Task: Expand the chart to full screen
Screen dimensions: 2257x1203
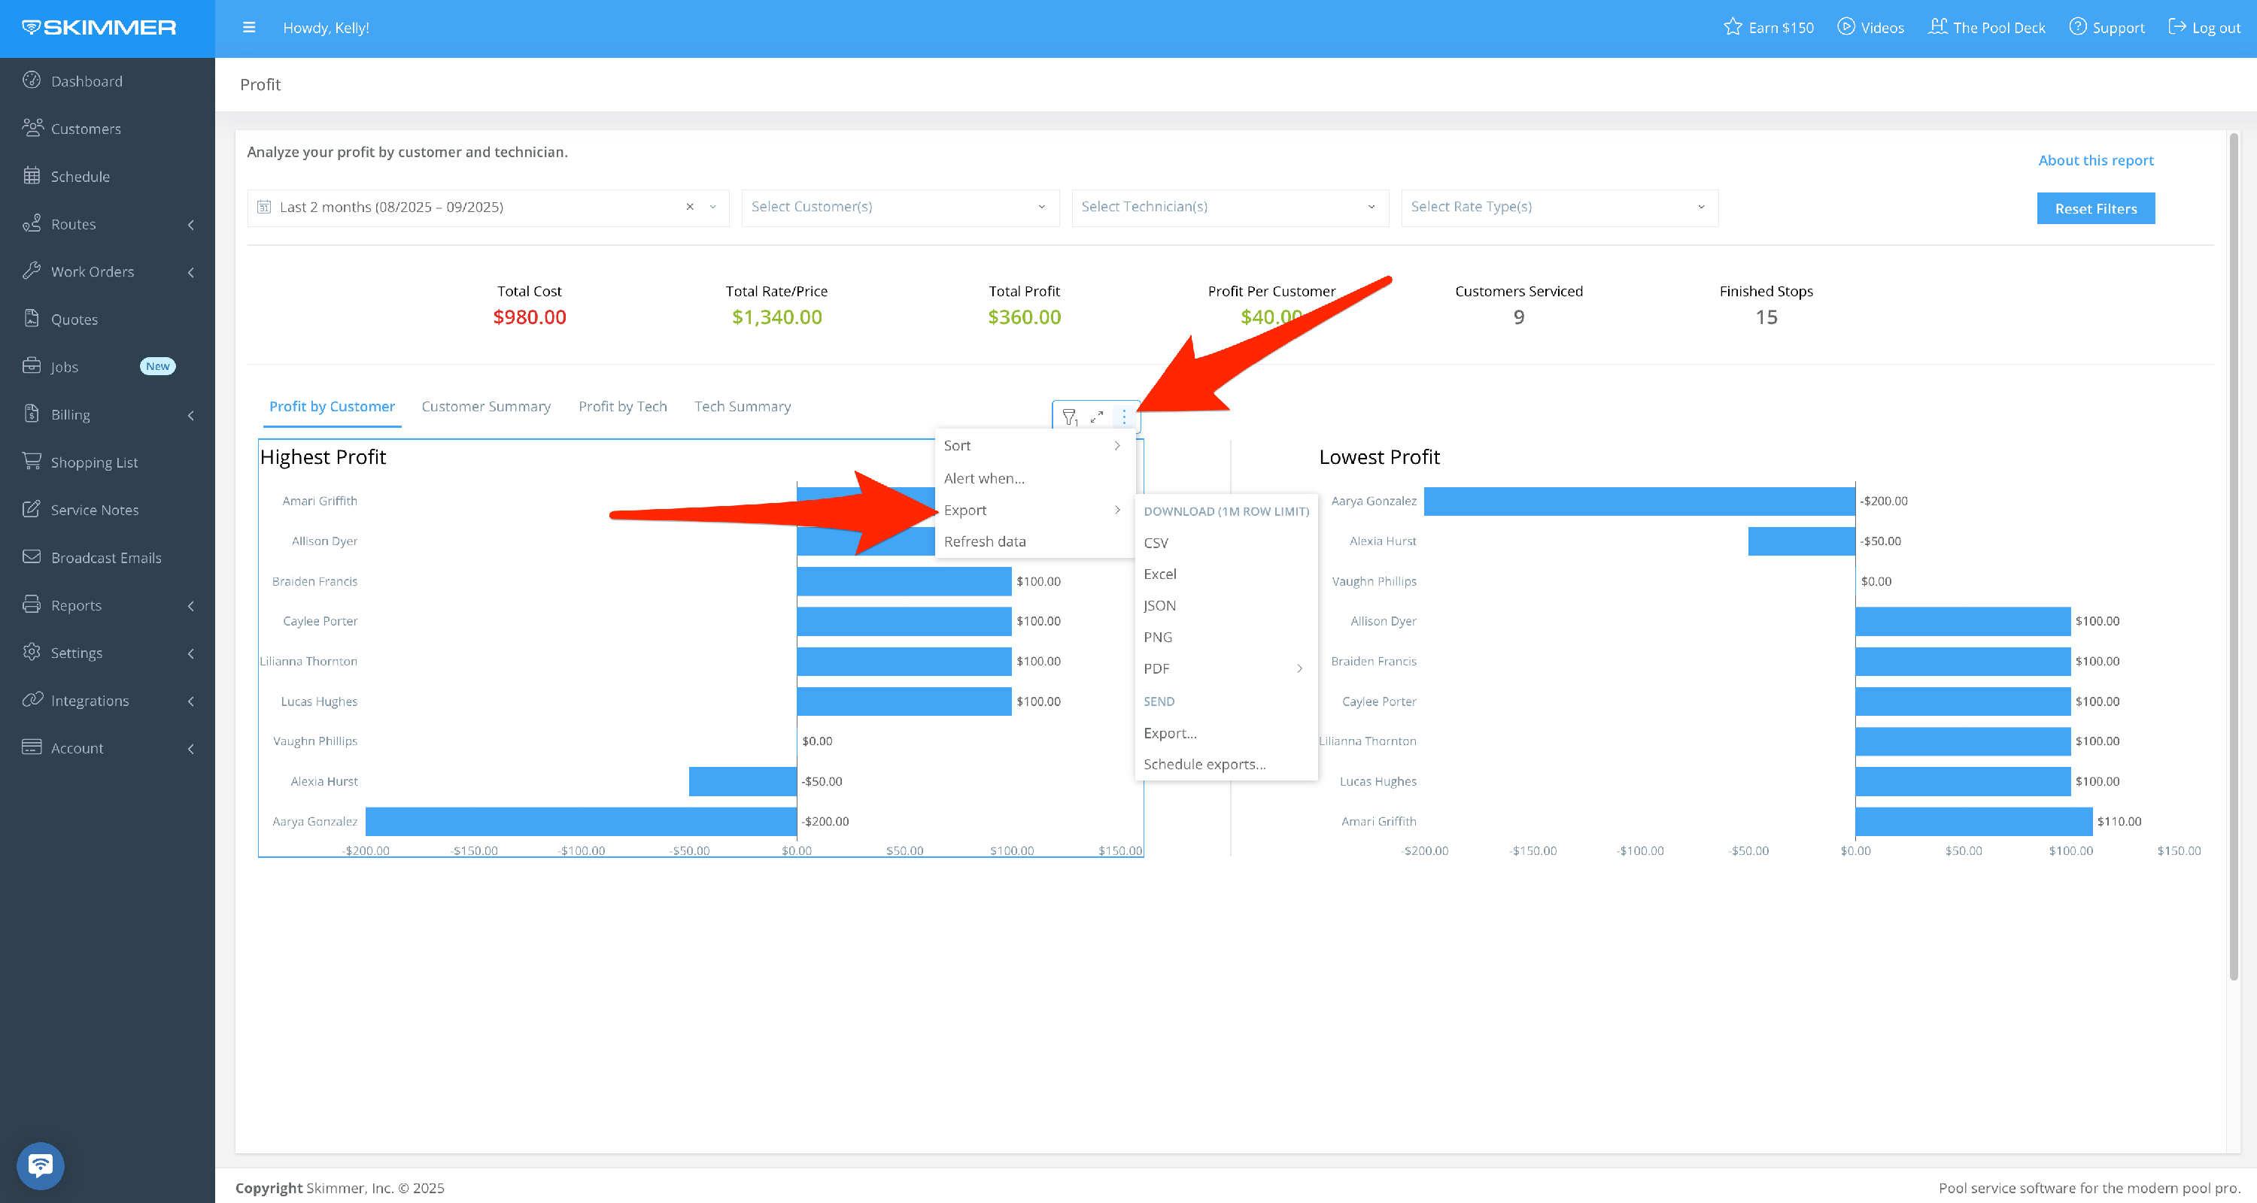Action: (1096, 417)
